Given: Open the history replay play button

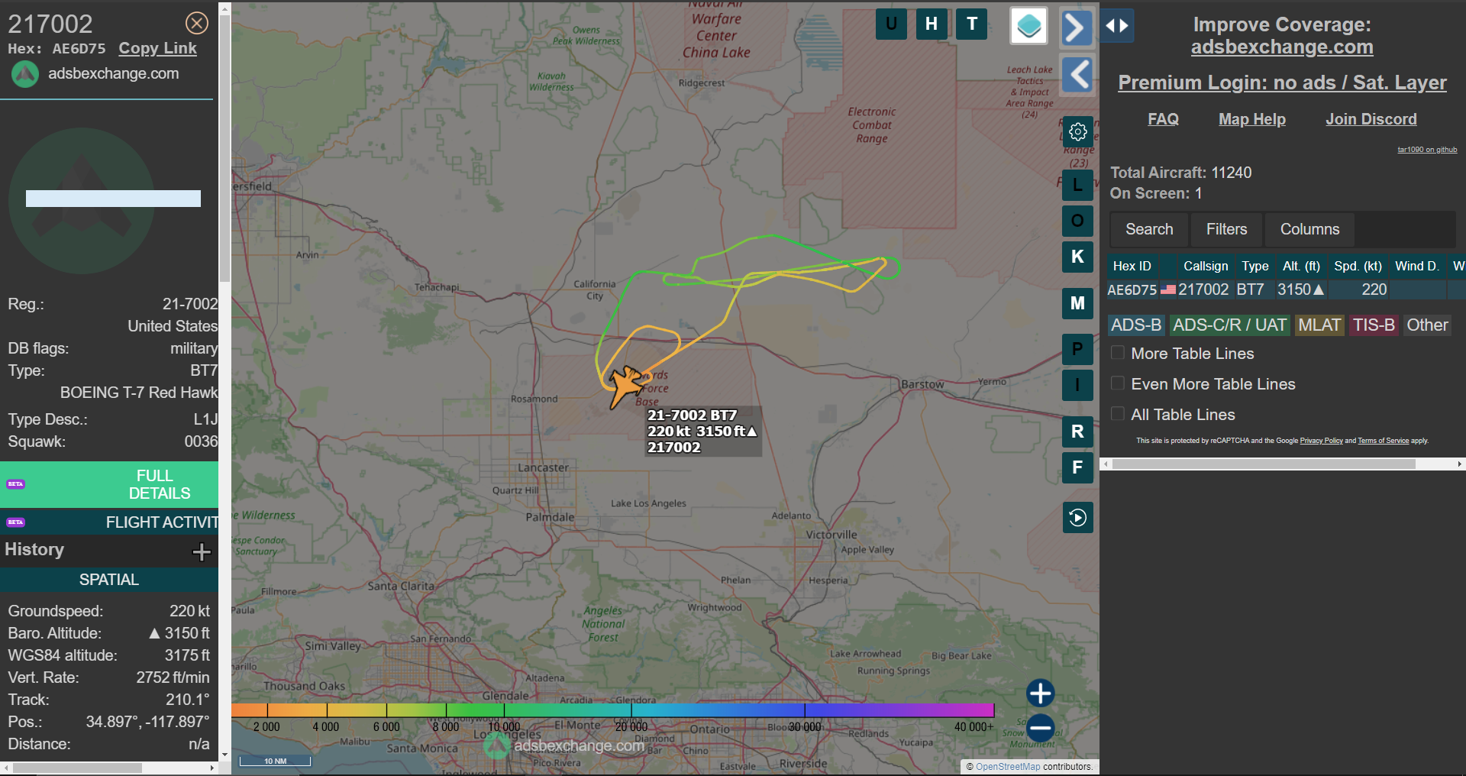Looking at the screenshot, I should click(1077, 518).
